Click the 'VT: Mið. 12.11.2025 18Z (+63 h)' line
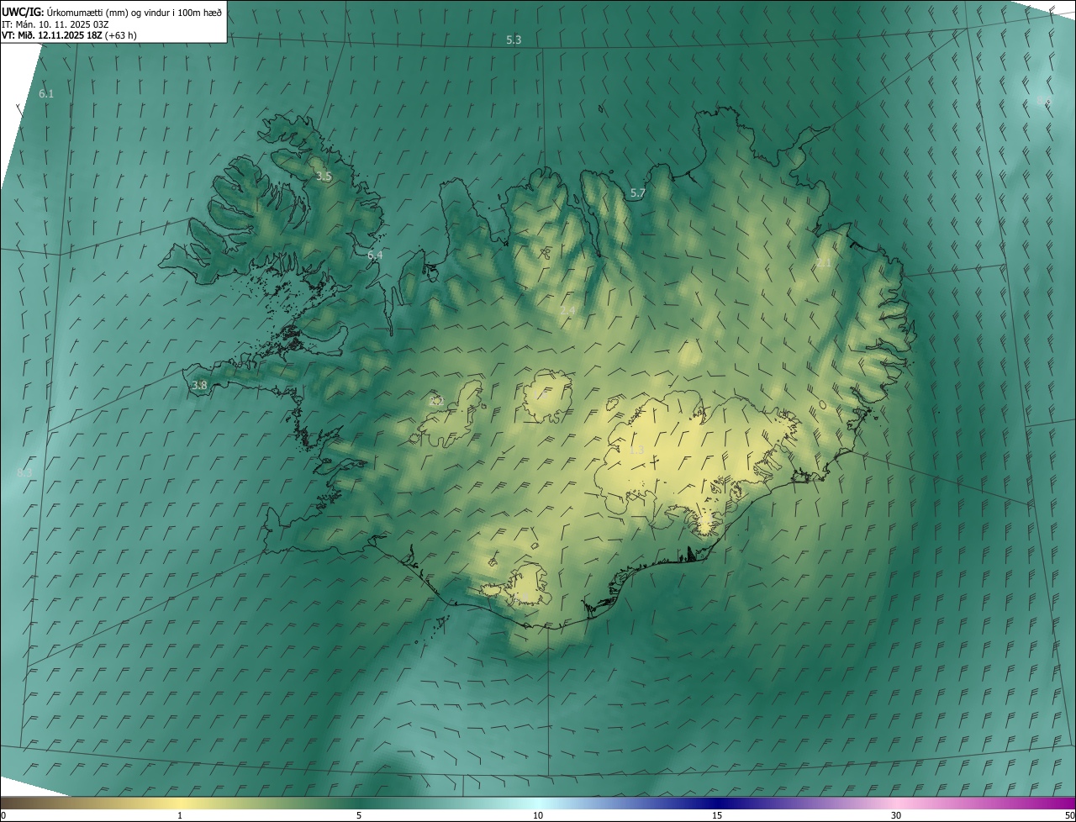1076x822 pixels. (x=69, y=35)
